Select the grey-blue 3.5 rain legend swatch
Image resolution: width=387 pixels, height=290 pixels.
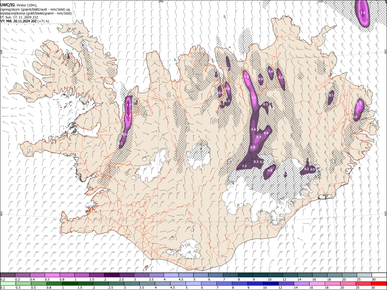coord(147,283)
